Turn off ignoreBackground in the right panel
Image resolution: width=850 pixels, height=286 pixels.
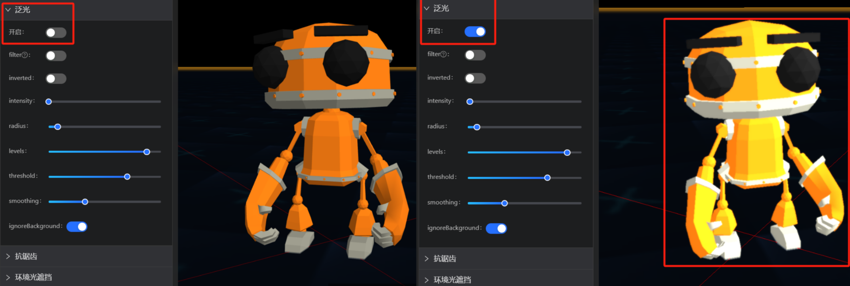point(496,228)
